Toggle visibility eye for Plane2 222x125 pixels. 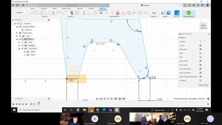point(25,52)
